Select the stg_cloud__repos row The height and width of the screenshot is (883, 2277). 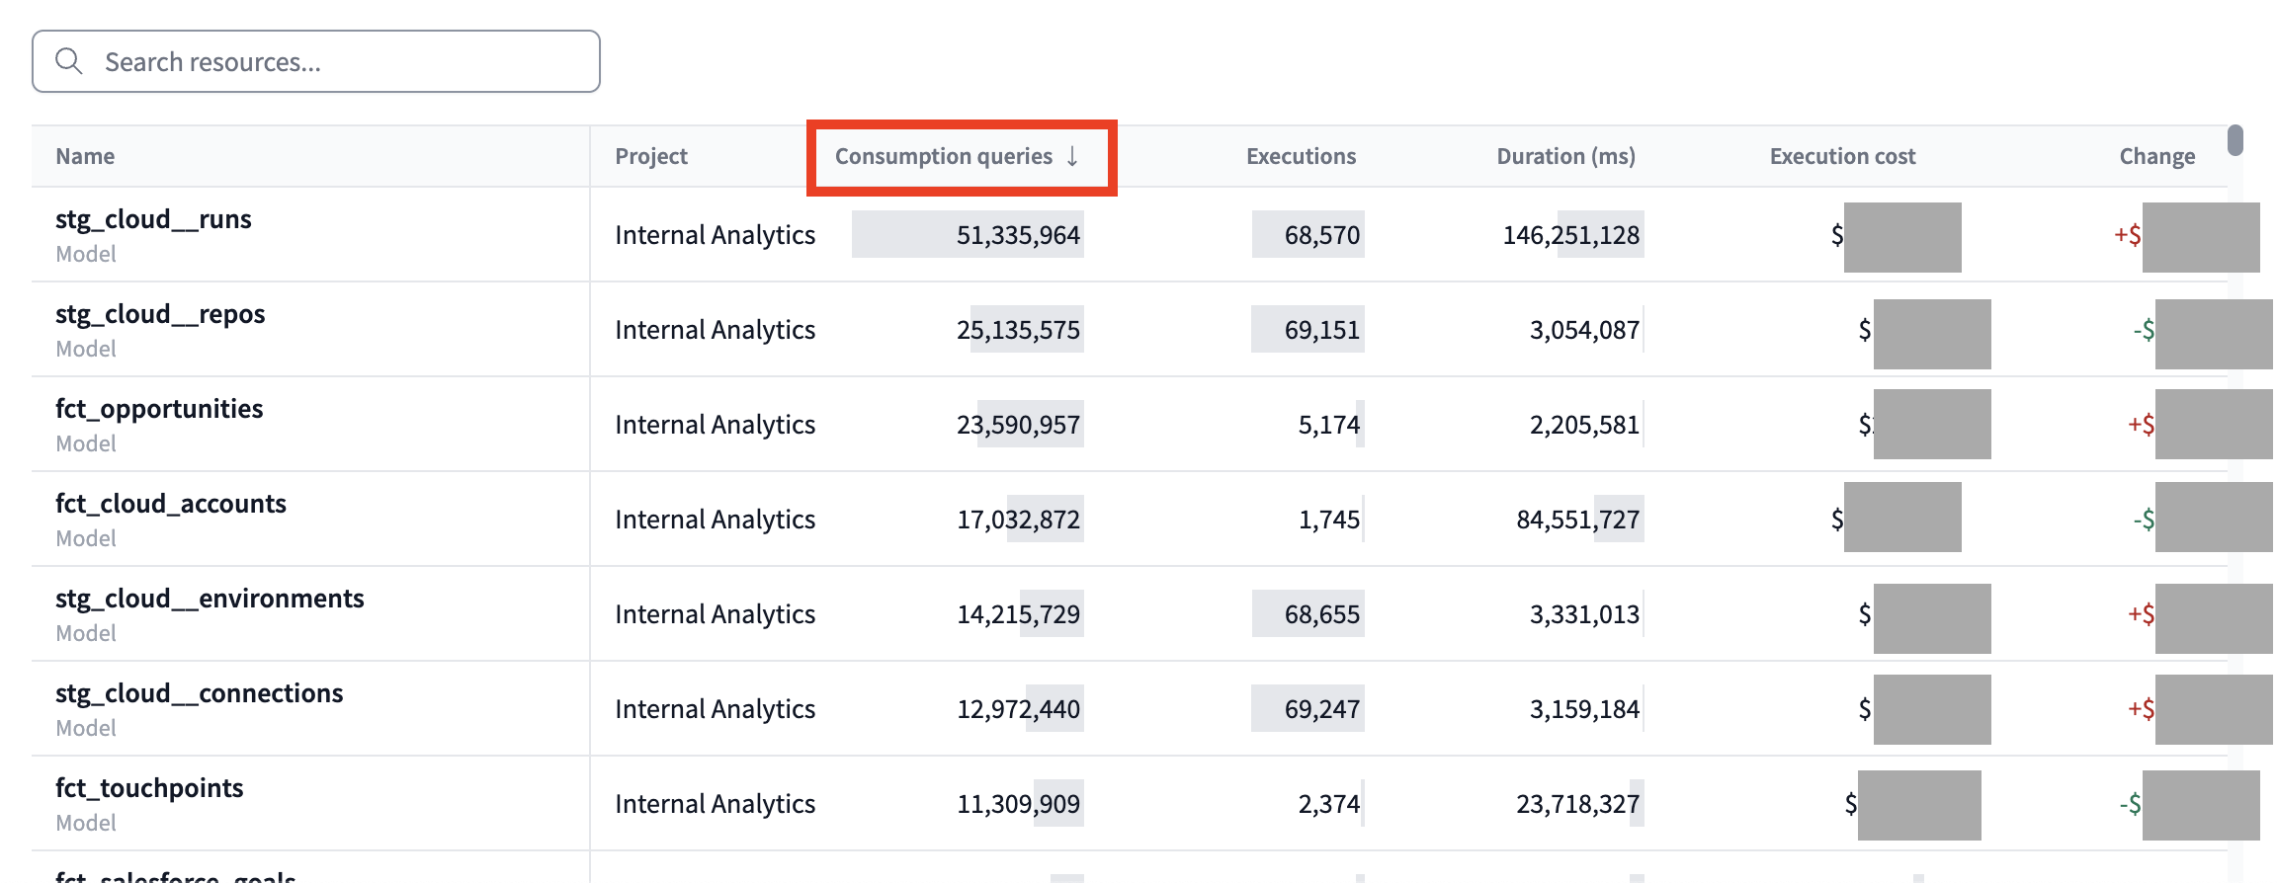(x=160, y=313)
